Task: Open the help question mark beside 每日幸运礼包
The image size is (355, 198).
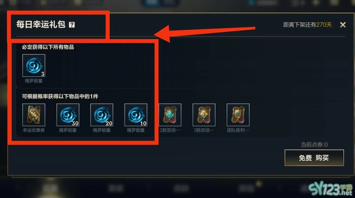Action: (72, 25)
